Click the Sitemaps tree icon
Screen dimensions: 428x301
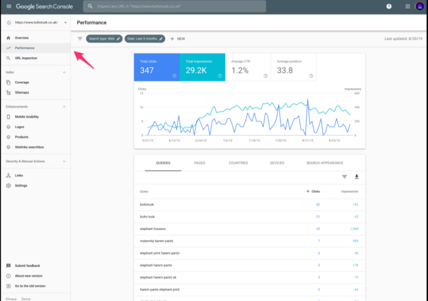point(9,93)
